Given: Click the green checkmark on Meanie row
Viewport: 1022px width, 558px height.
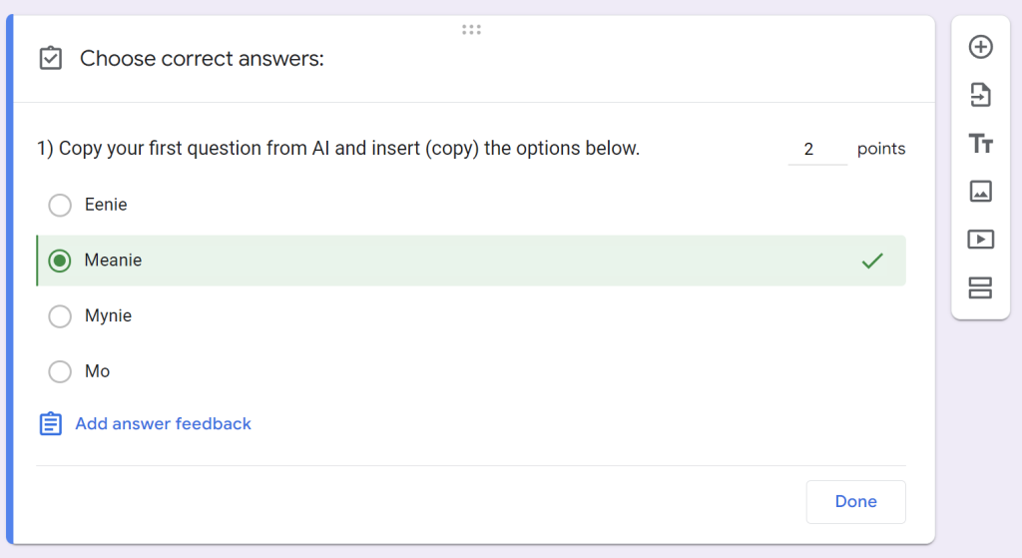Looking at the screenshot, I should click(x=872, y=261).
